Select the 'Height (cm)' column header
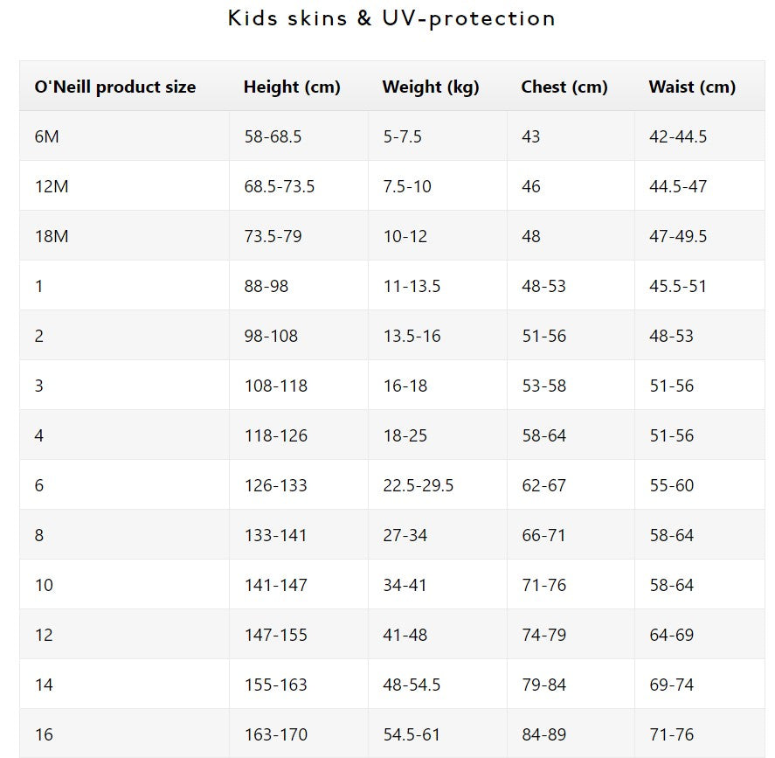775x758 pixels. [292, 87]
